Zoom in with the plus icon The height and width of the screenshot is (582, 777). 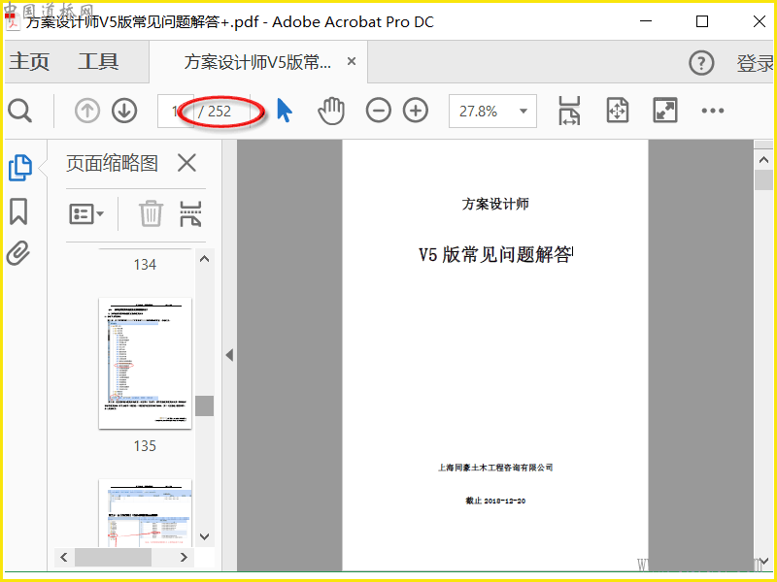tap(416, 111)
